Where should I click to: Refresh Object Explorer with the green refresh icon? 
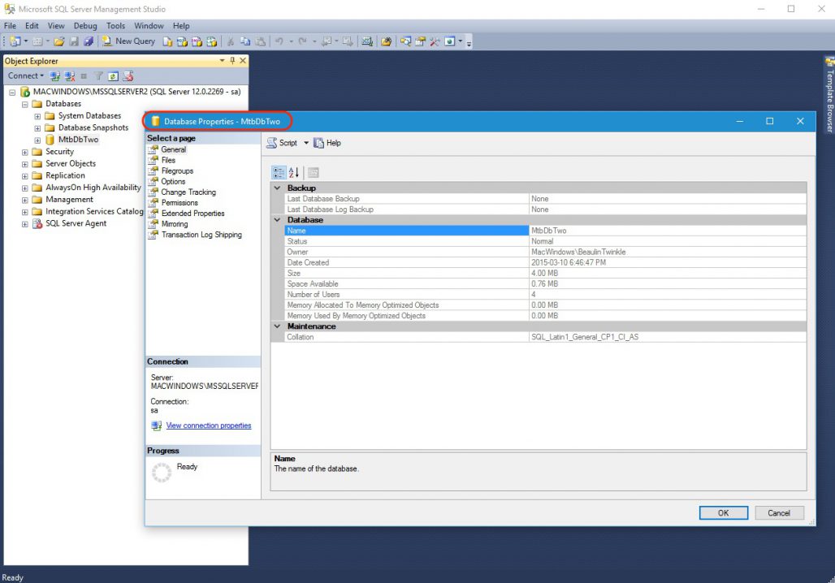click(113, 76)
